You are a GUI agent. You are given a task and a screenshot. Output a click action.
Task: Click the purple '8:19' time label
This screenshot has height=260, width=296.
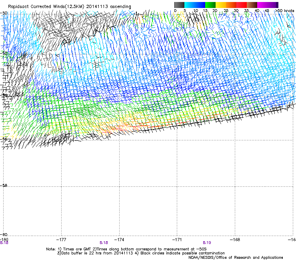point(207,243)
